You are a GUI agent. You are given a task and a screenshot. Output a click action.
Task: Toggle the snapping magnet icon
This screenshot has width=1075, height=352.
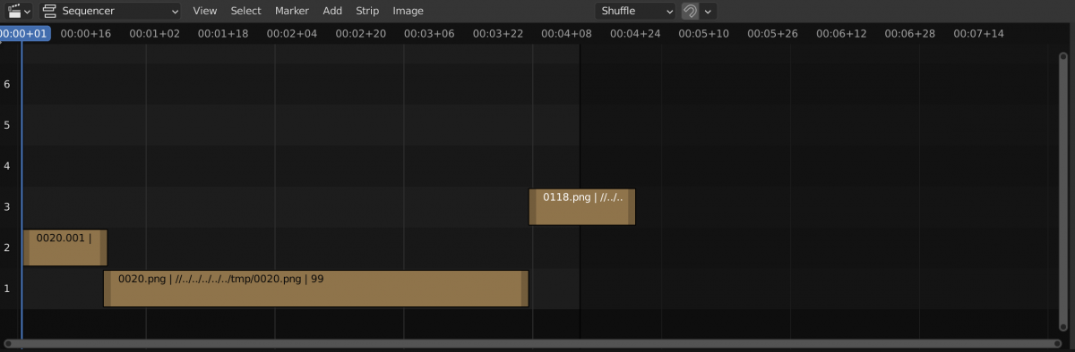click(690, 11)
